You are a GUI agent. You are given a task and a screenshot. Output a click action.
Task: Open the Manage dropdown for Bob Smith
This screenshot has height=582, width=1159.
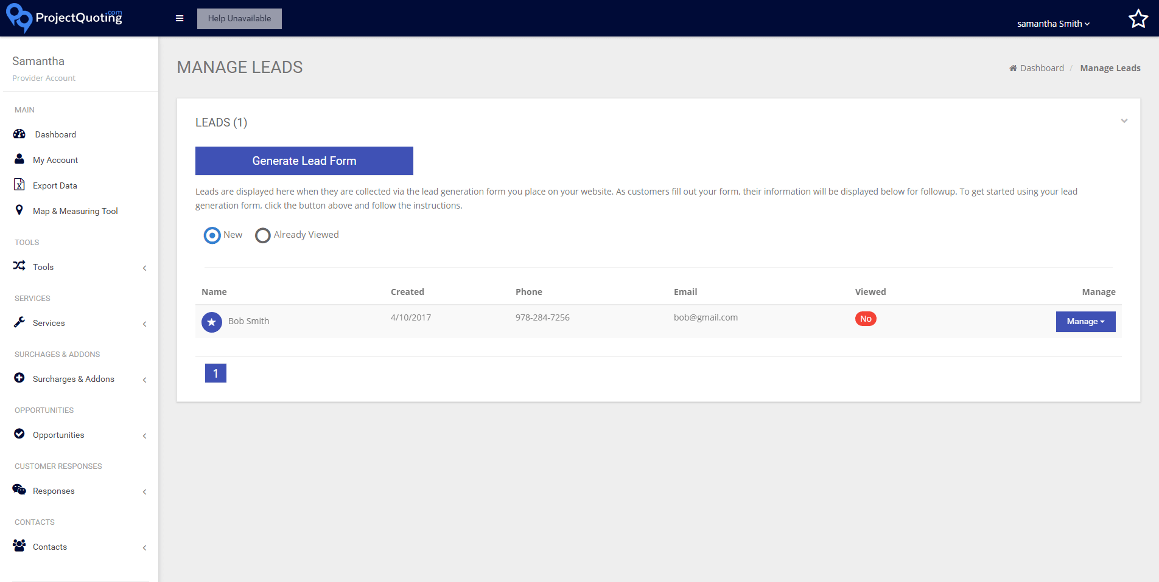pos(1085,322)
